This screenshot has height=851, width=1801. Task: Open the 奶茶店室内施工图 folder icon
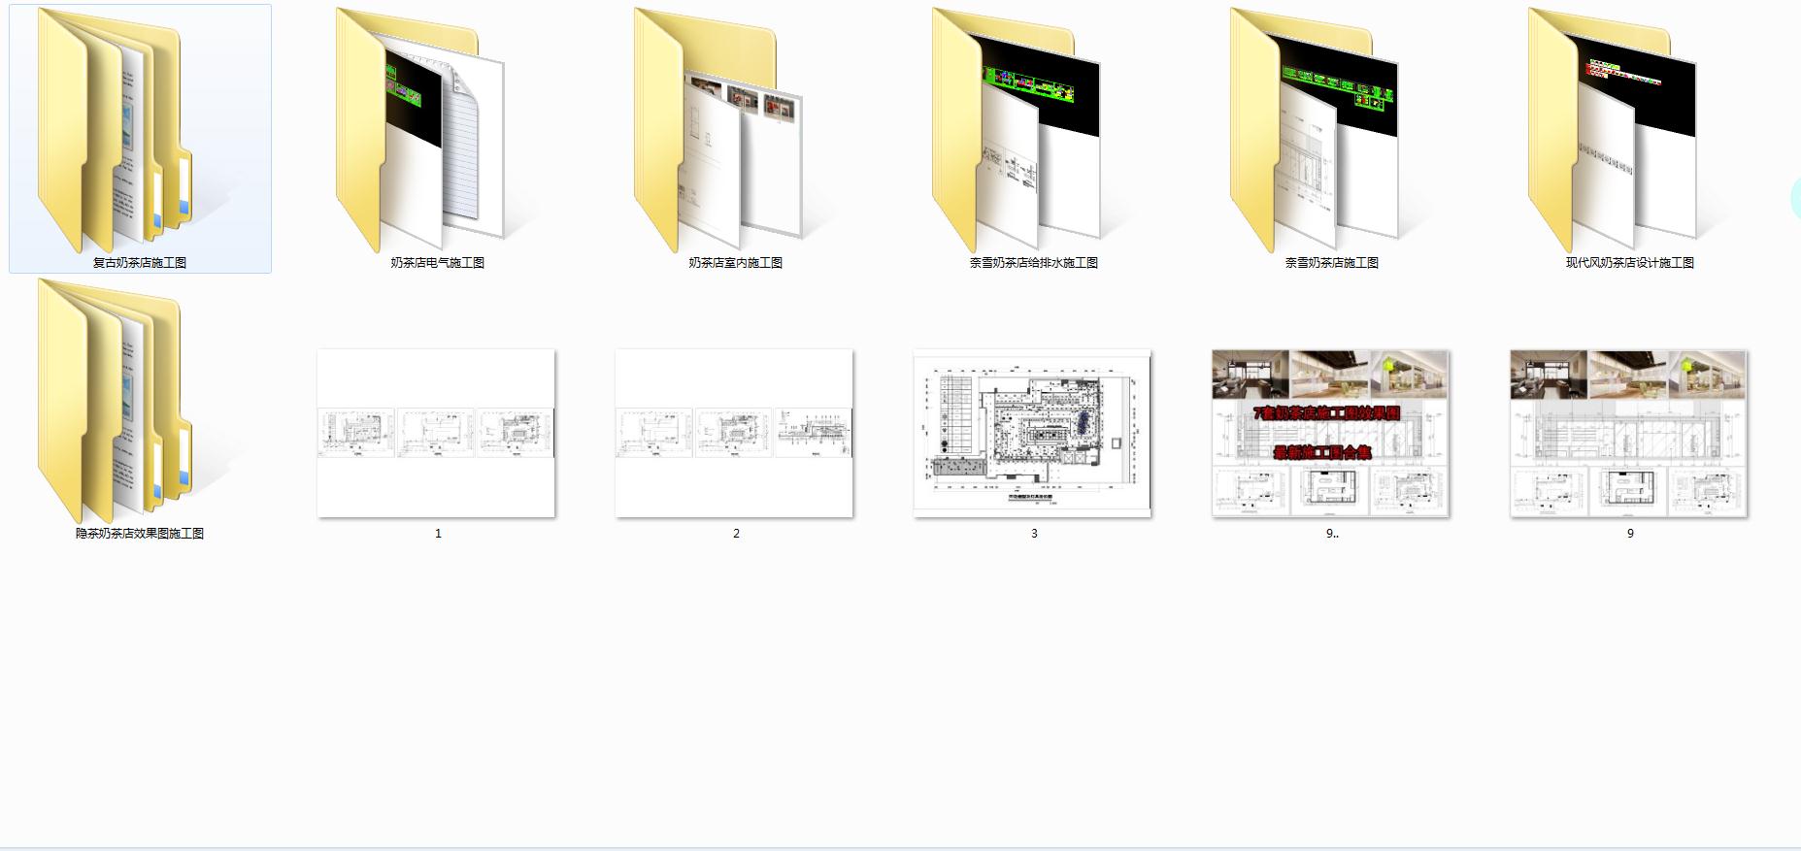[x=718, y=130]
